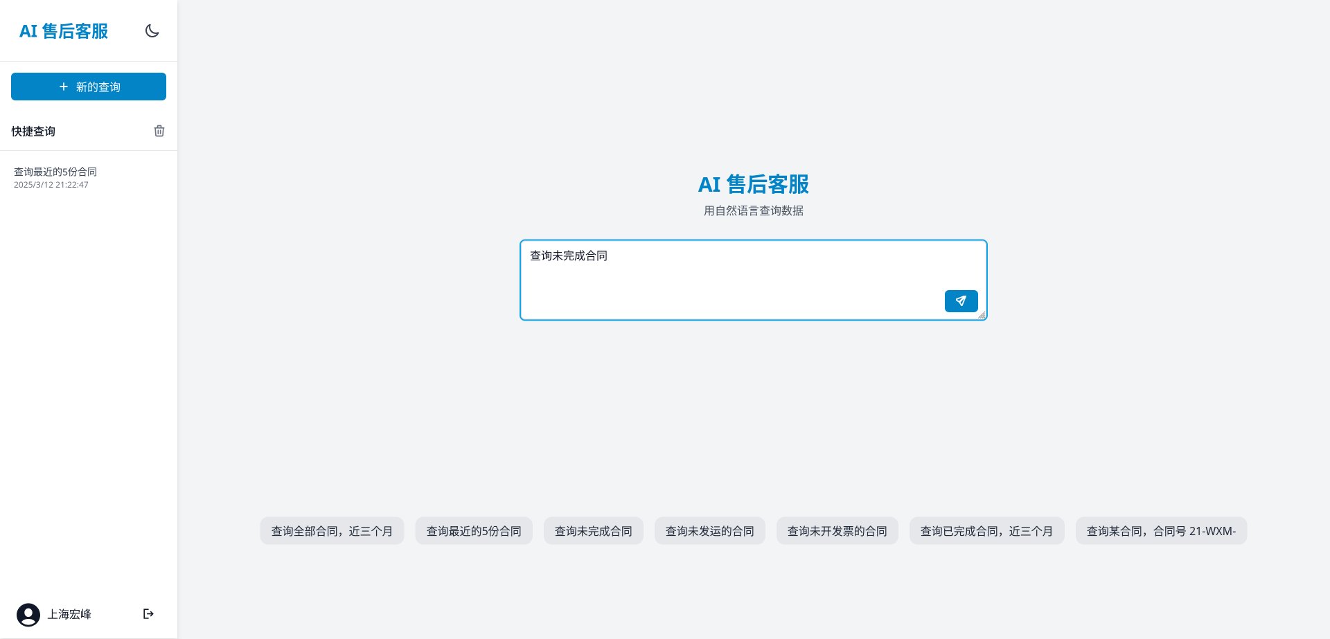
Task: Toggle dark mode with the moon icon
Action: click(152, 31)
